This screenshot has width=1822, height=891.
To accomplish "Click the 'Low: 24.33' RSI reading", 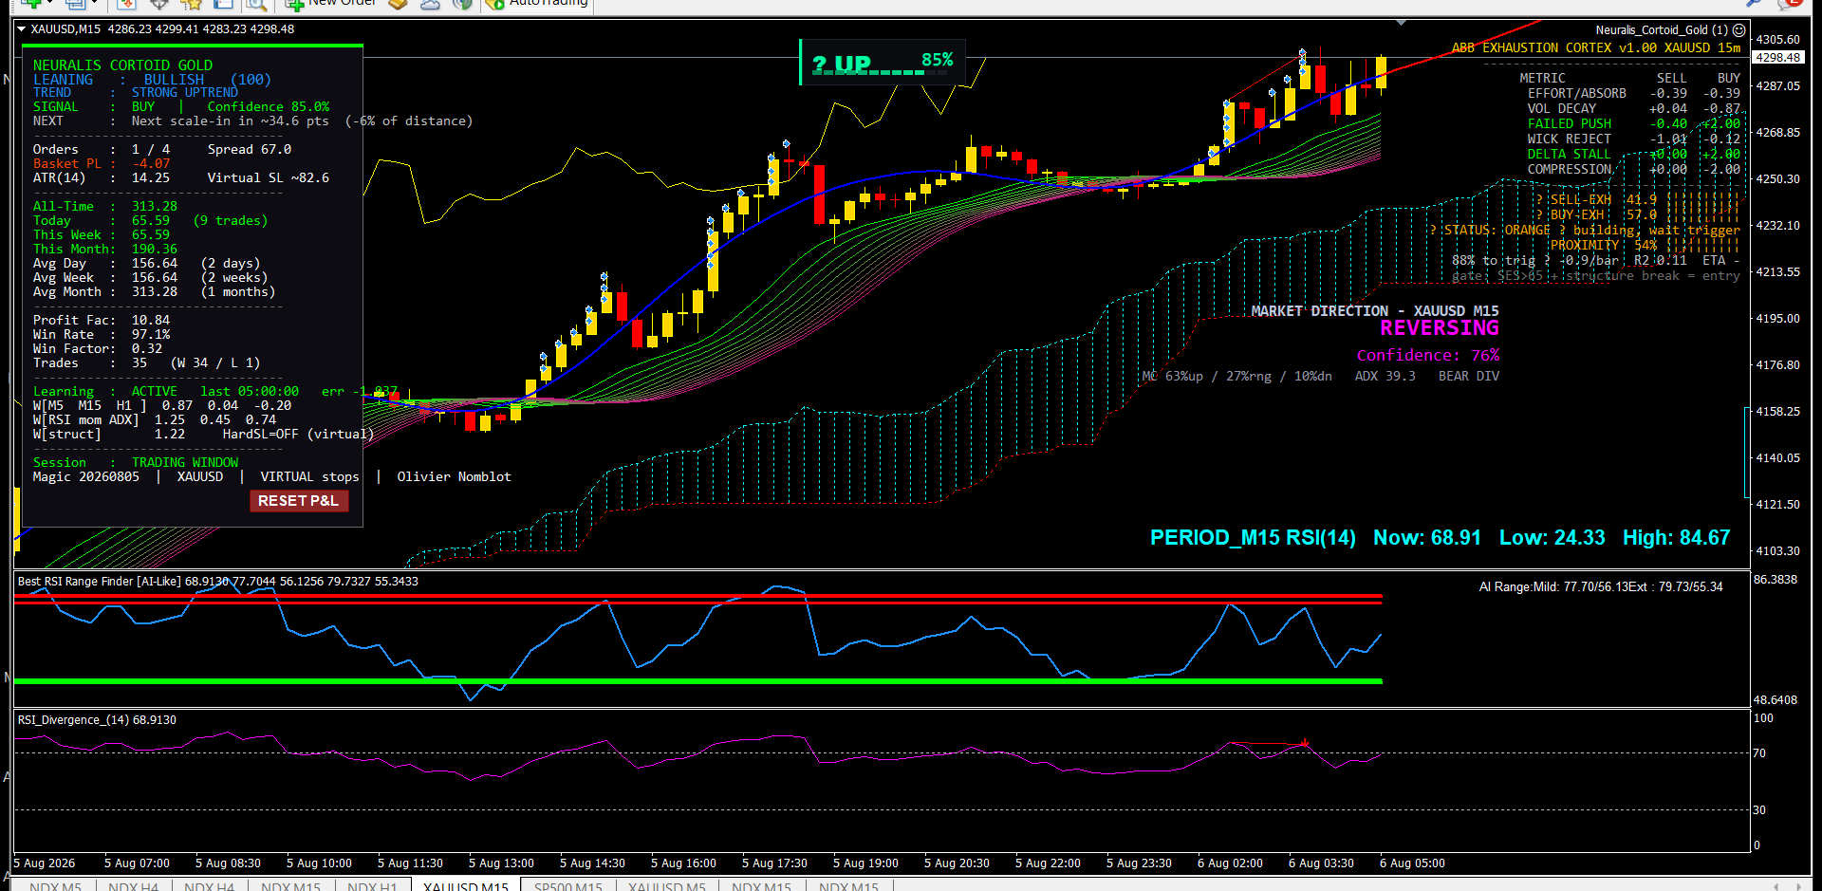I will 1552,538.
